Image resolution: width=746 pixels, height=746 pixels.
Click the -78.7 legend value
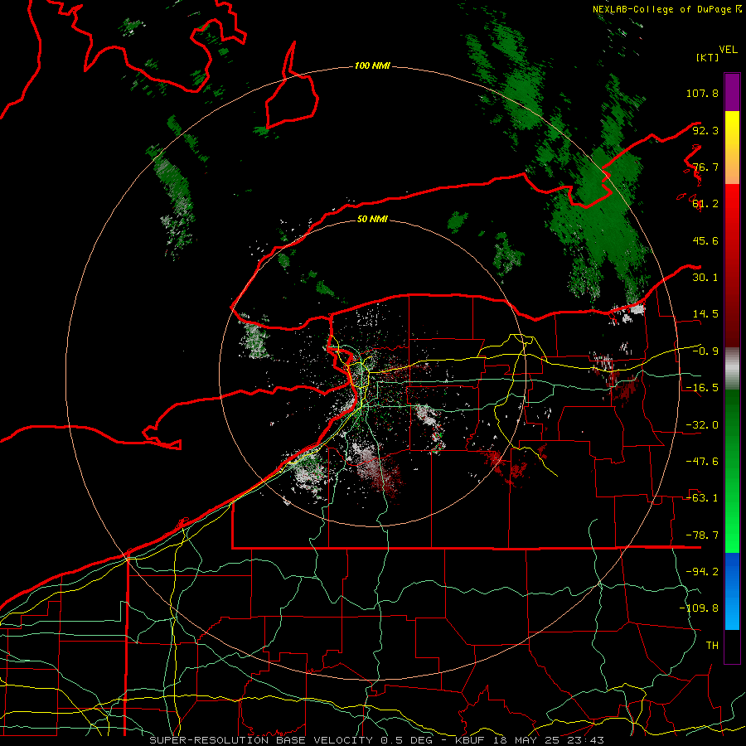[702, 535]
